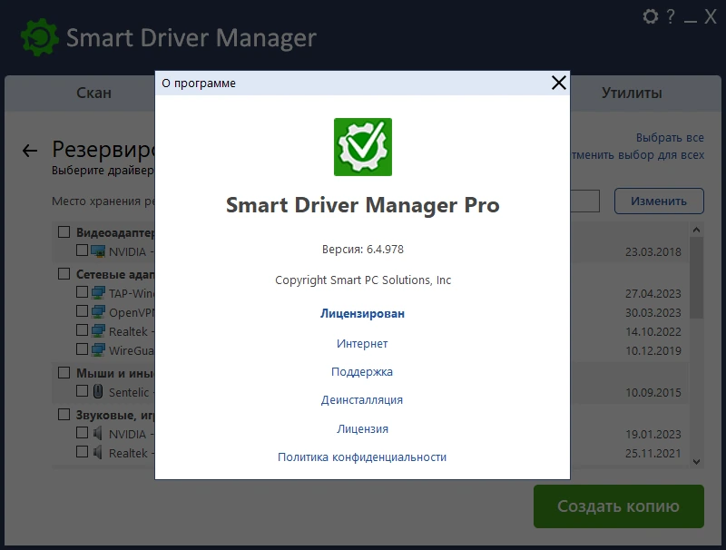Click the Smart Driver Manager green gear logo
This screenshot has height=550, width=726.
coord(40,37)
